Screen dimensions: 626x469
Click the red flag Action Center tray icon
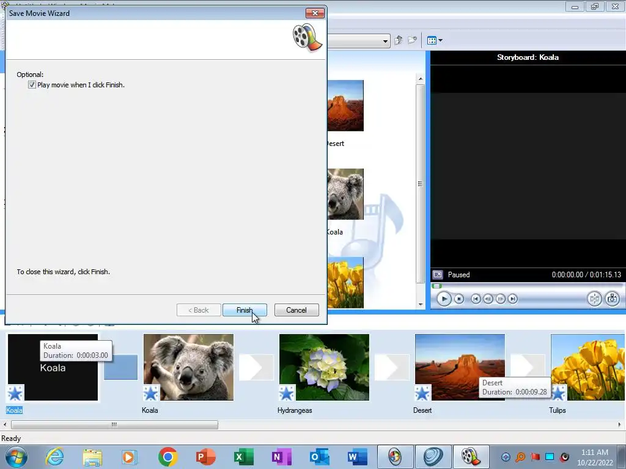(535, 457)
